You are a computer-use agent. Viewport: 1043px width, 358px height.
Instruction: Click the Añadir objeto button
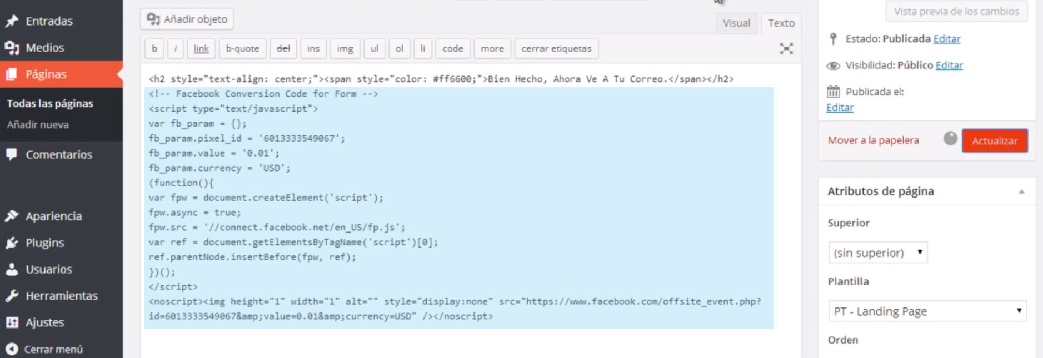[187, 19]
